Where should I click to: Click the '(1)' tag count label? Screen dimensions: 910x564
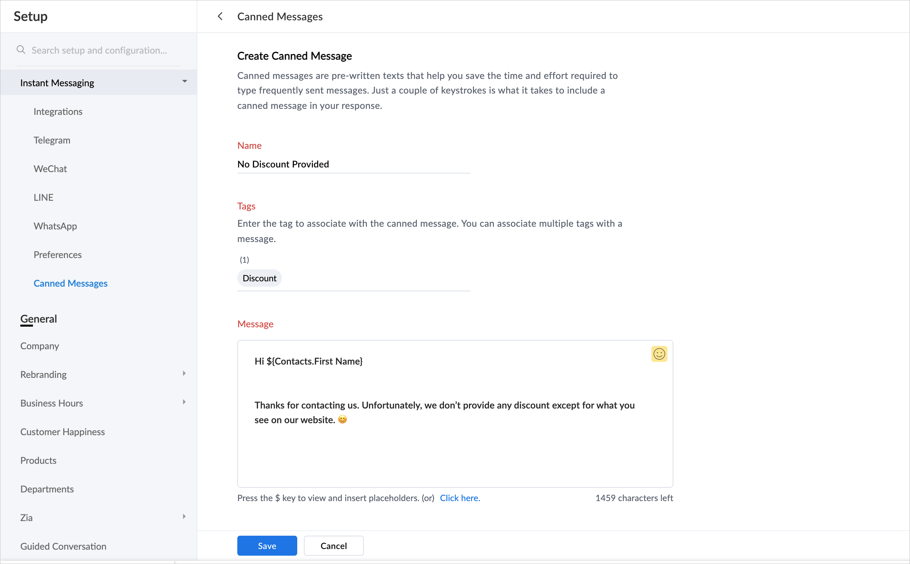pos(244,260)
